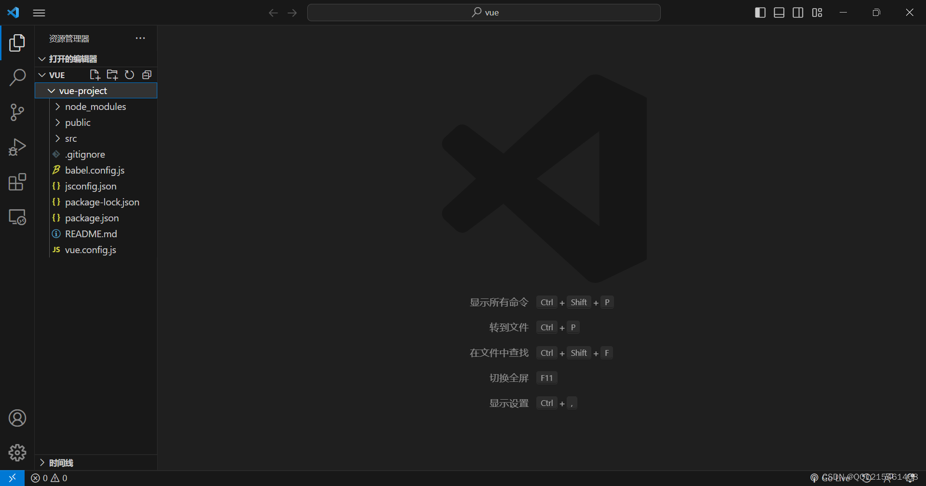926x486 pixels.
Task: Go back with the navigation arrow
Action: click(x=273, y=13)
